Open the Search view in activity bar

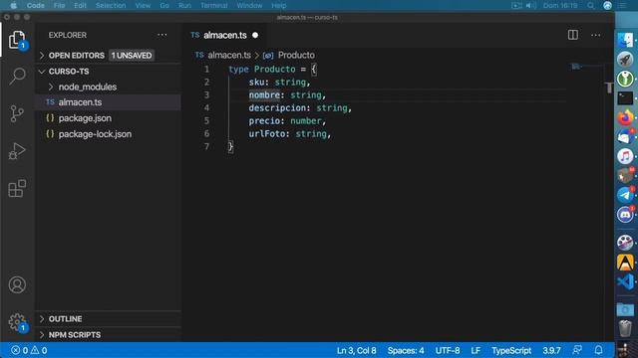click(x=17, y=77)
